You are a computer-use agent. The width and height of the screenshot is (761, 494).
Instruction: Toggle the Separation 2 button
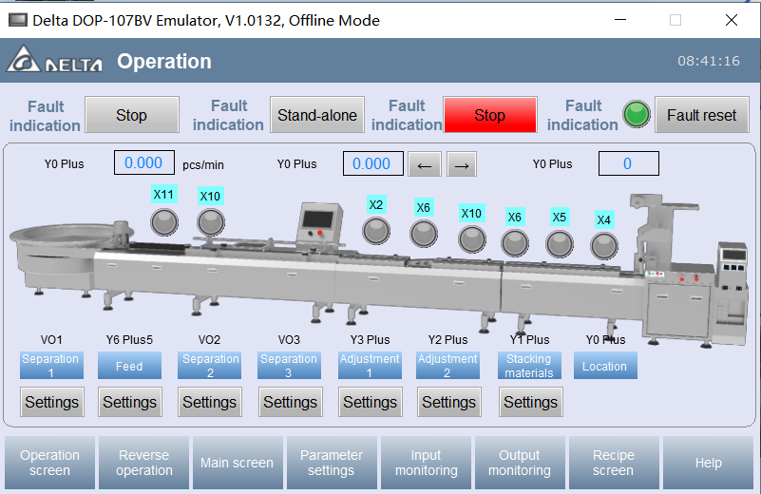(x=209, y=366)
